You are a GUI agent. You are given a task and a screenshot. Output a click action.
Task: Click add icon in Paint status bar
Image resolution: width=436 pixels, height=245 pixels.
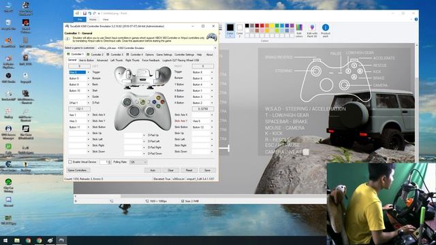pos(76,201)
